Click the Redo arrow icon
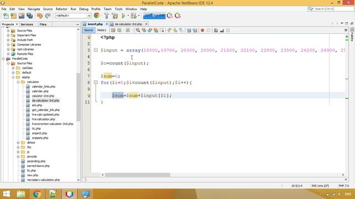Screen dimensions: 355x199 [48, 16]
